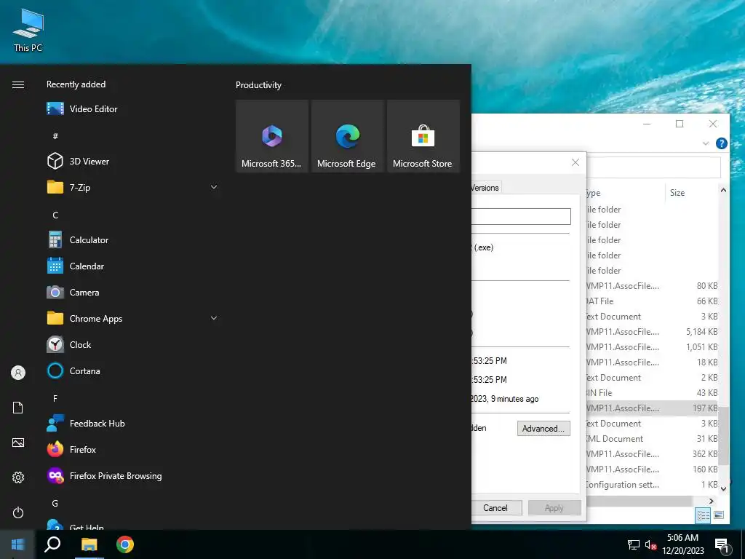Select the highlighted 197 KB file row
Screen dimensions: 745x559
click(x=652, y=408)
